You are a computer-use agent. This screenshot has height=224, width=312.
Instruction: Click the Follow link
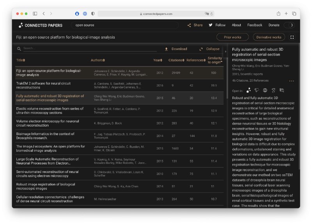click(x=220, y=25)
